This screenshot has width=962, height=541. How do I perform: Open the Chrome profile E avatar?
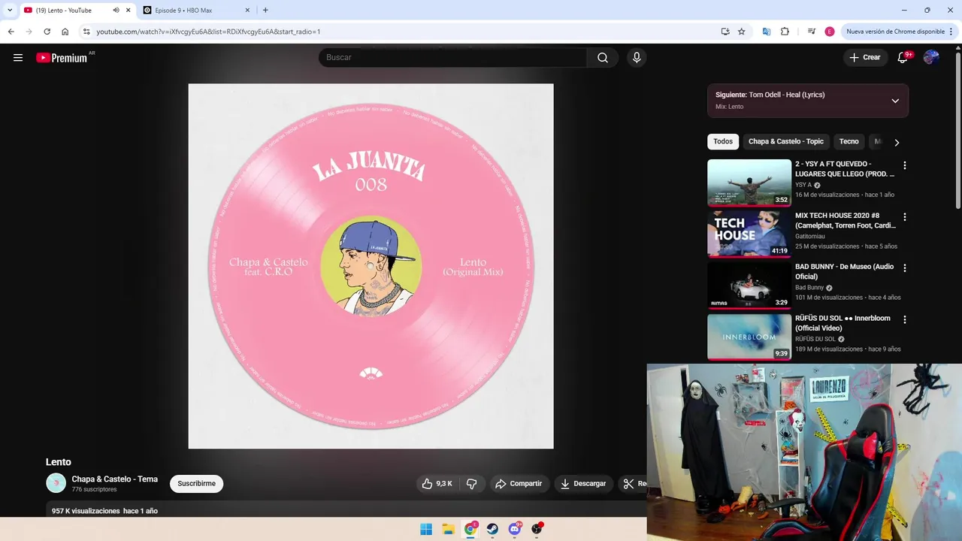[x=830, y=32]
